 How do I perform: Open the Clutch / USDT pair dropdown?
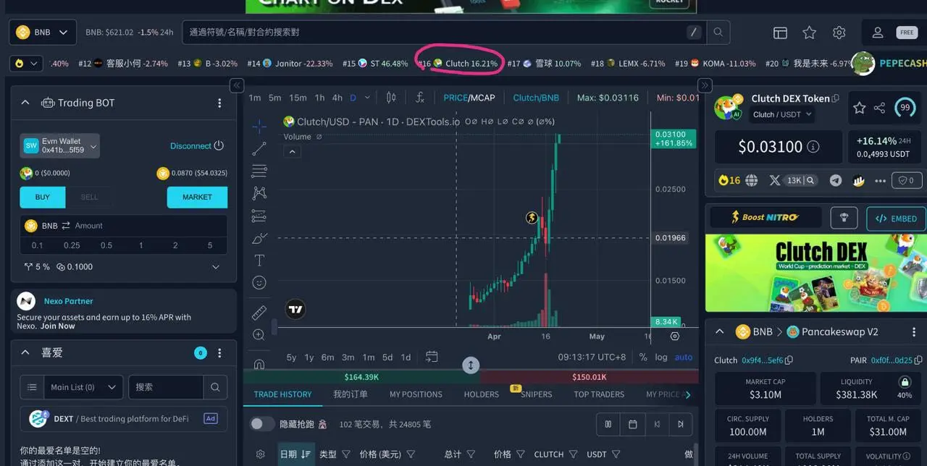point(782,114)
